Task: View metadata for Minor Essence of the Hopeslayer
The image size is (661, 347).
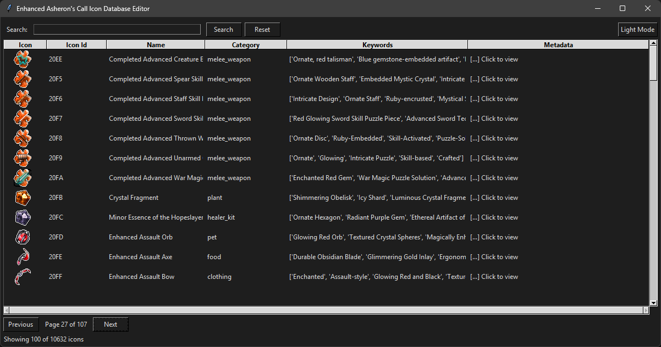Action: (494, 217)
